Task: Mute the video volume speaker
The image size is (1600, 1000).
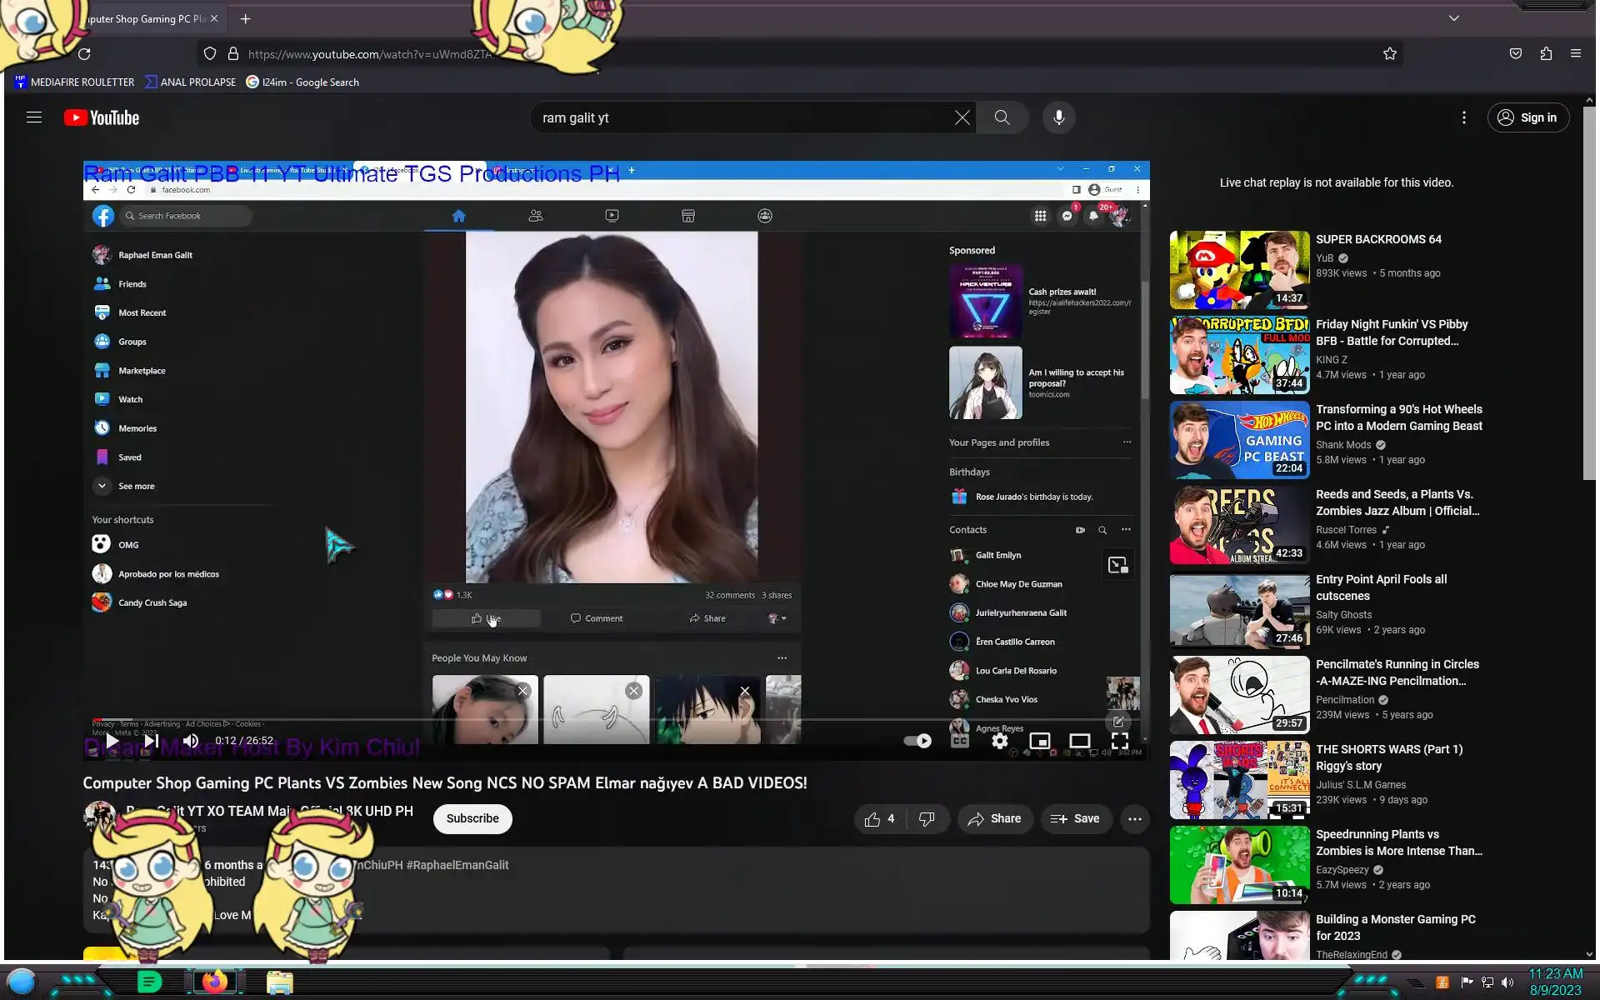Action: [x=191, y=741]
